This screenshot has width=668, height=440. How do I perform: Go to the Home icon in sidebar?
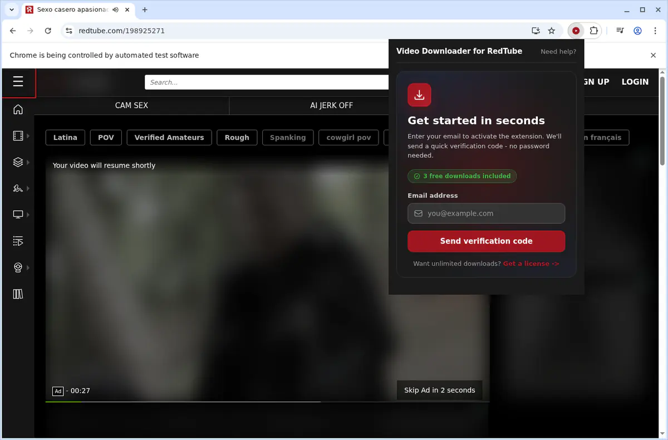(18, 109)
